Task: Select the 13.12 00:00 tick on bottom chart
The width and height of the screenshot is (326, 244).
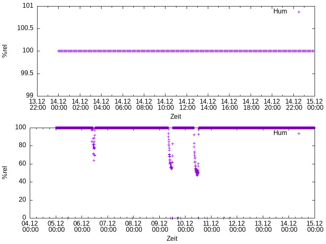Action: pyautogui.click(x=263, y=227)
